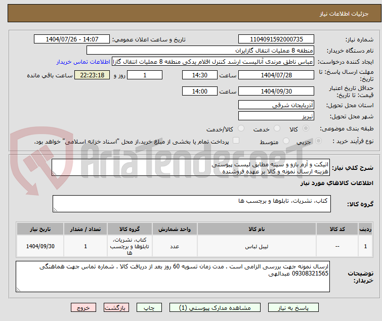Screen dimensions: 382x321
Task: Open اطلاعات تماس خریدار link
Action: (x=83, y=62)
